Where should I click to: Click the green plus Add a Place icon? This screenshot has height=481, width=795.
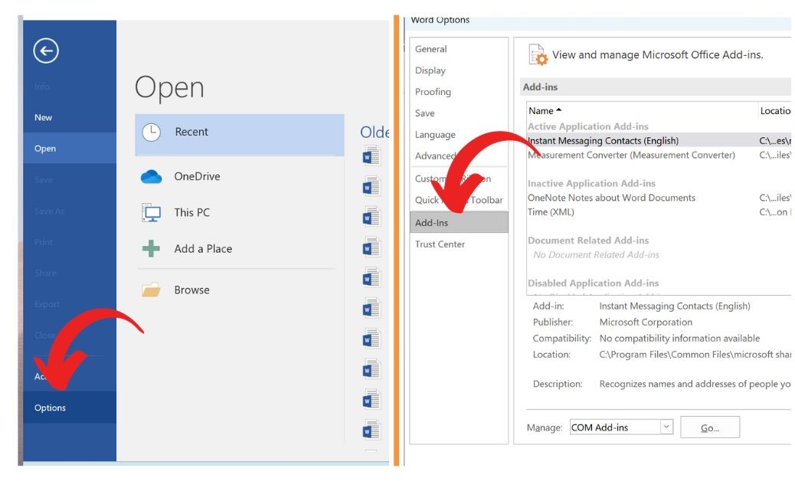tap(151, 249)
